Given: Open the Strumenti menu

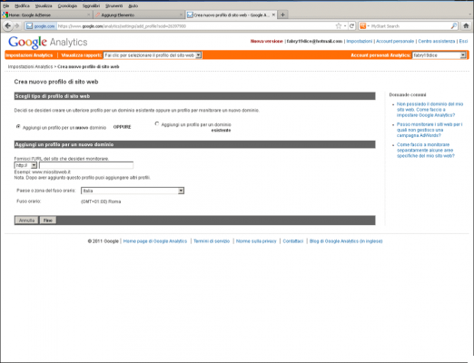Looking at the screenshot, I should click(x=114, y=5).
